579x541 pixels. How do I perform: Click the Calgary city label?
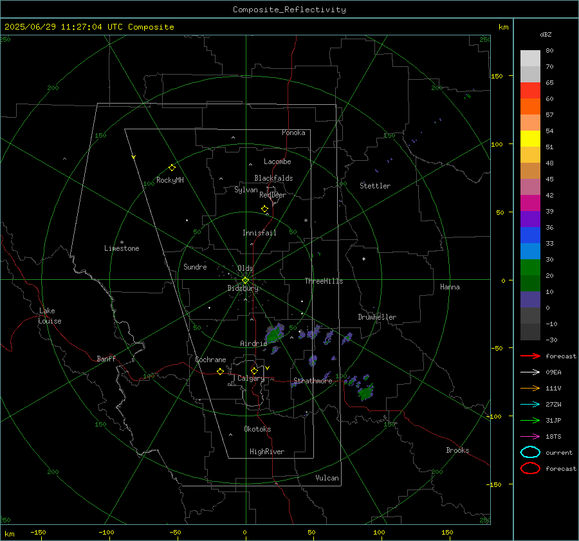(x=251, y=378)
